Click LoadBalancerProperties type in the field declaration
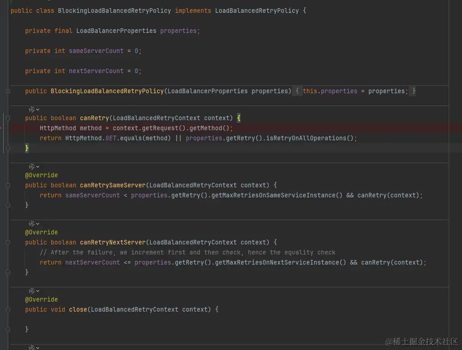This screenshot has height=350, width=462. tap(116, 31)
